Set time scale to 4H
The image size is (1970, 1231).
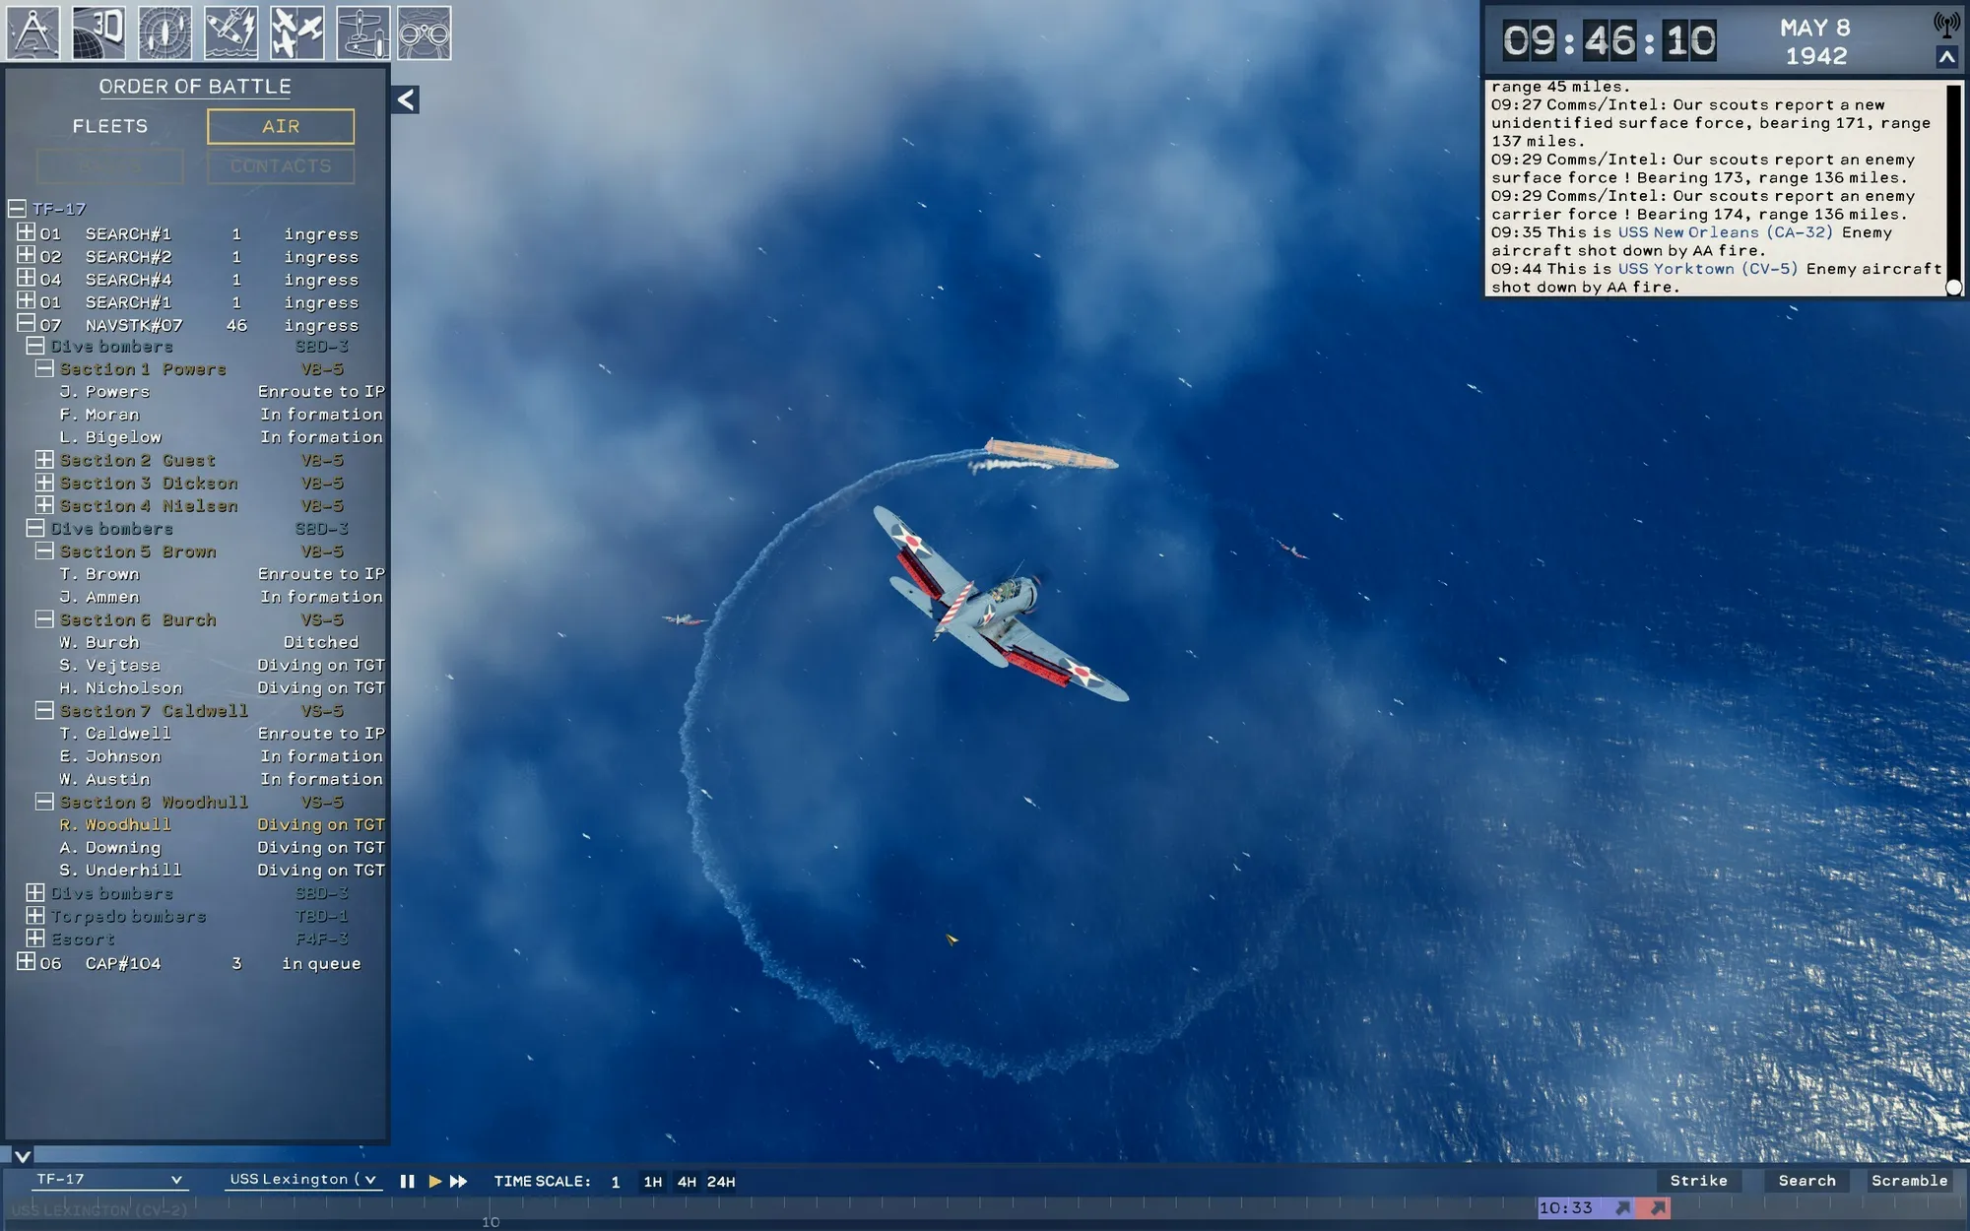tap(687, 1182)
